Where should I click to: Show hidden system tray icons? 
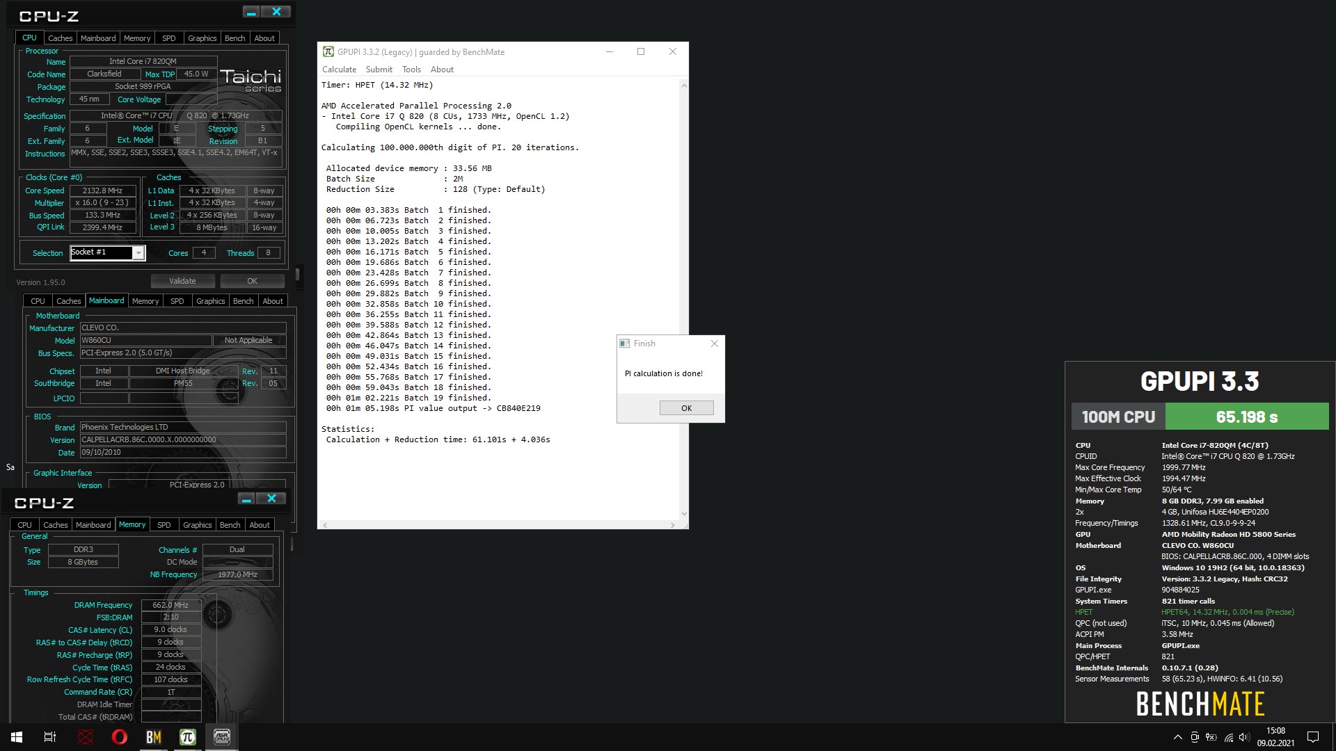point(1177,737)
